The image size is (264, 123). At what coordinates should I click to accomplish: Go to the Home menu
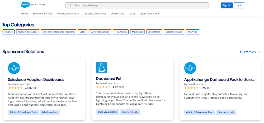(25, 14)
